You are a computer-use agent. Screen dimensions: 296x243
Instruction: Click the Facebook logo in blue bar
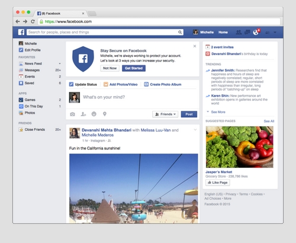coord(21,32)
